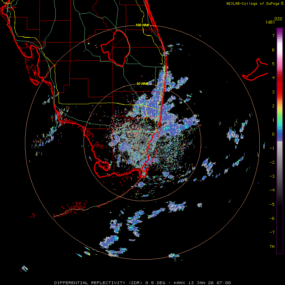Click the DIFFERENTIAL REFLECTIVITY (ZDR) caption text
285x285 pixels.
[99, 283]
